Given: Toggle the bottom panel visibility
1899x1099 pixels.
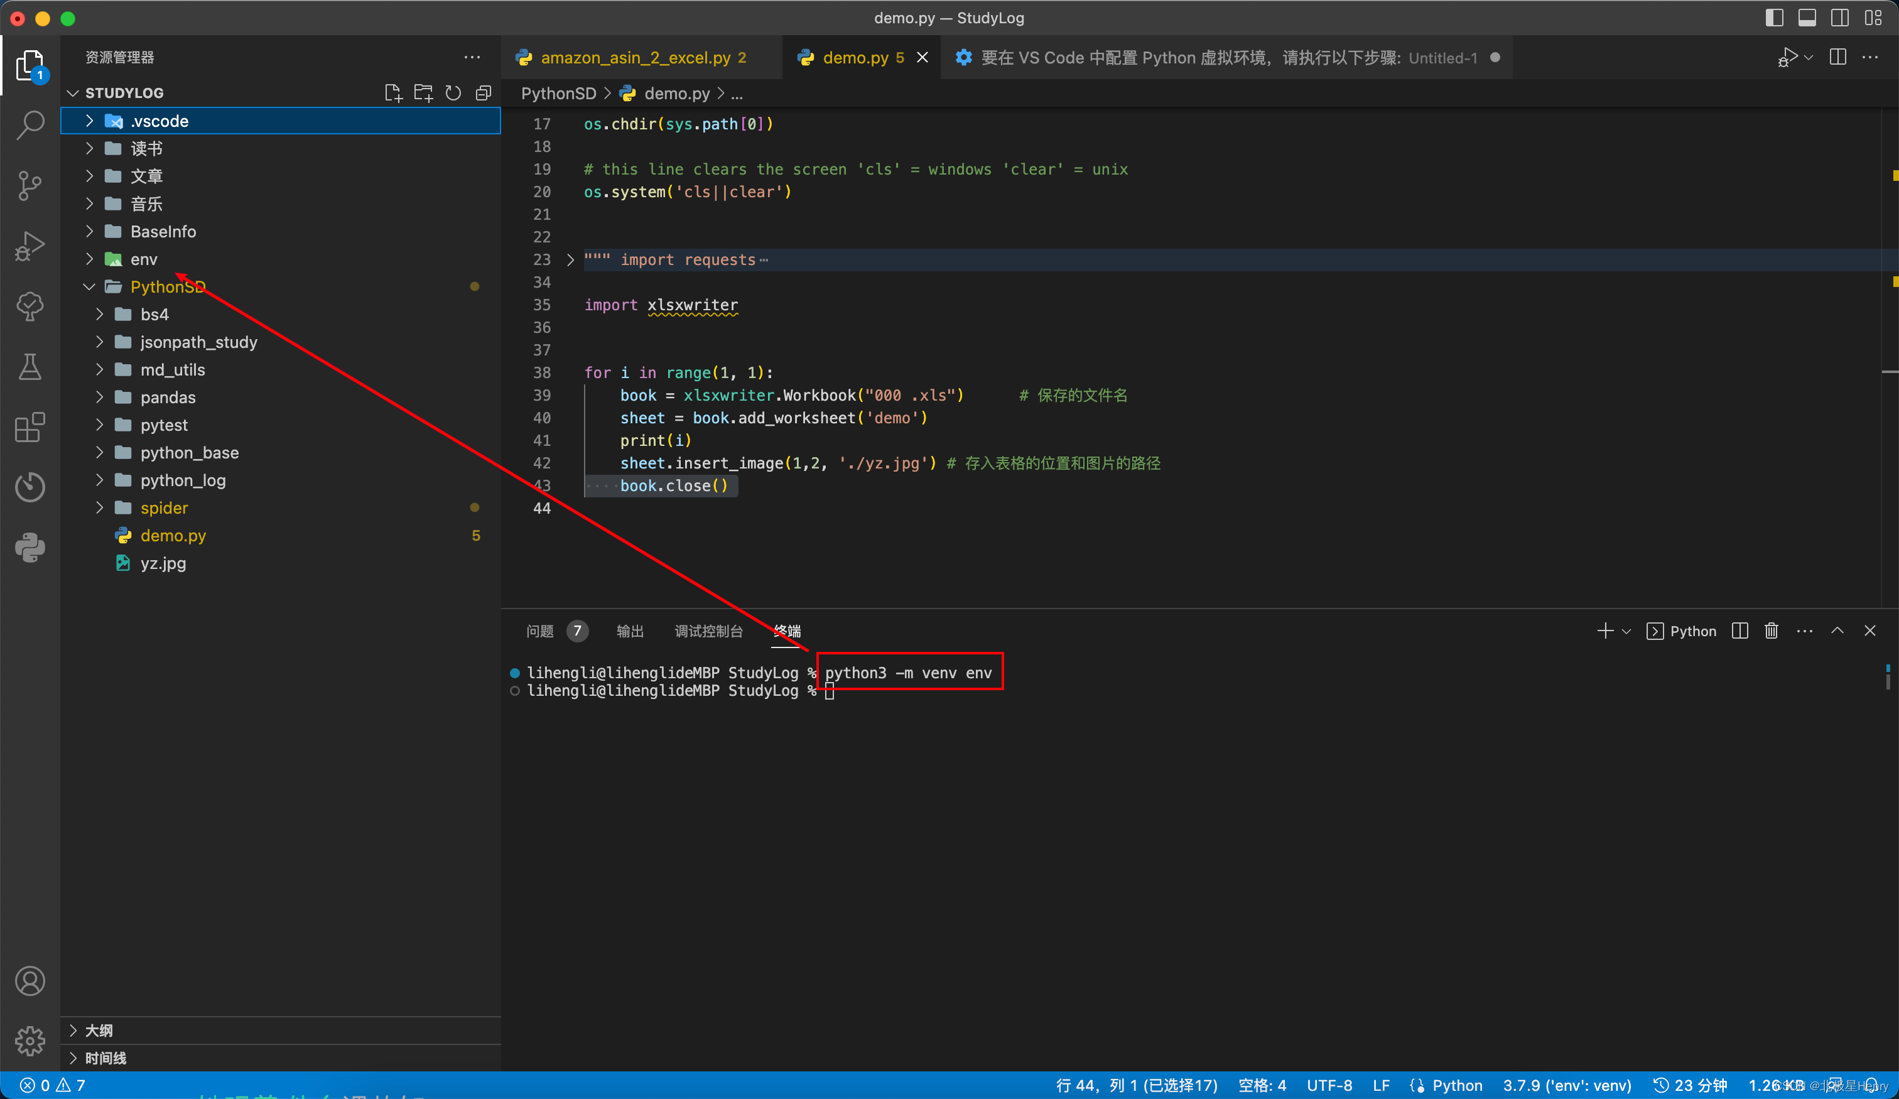Looking at the screenshot, I should tap(1808, 18).
